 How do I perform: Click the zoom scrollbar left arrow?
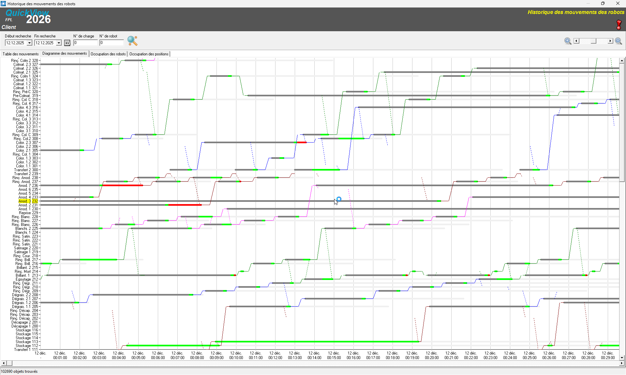576,41
